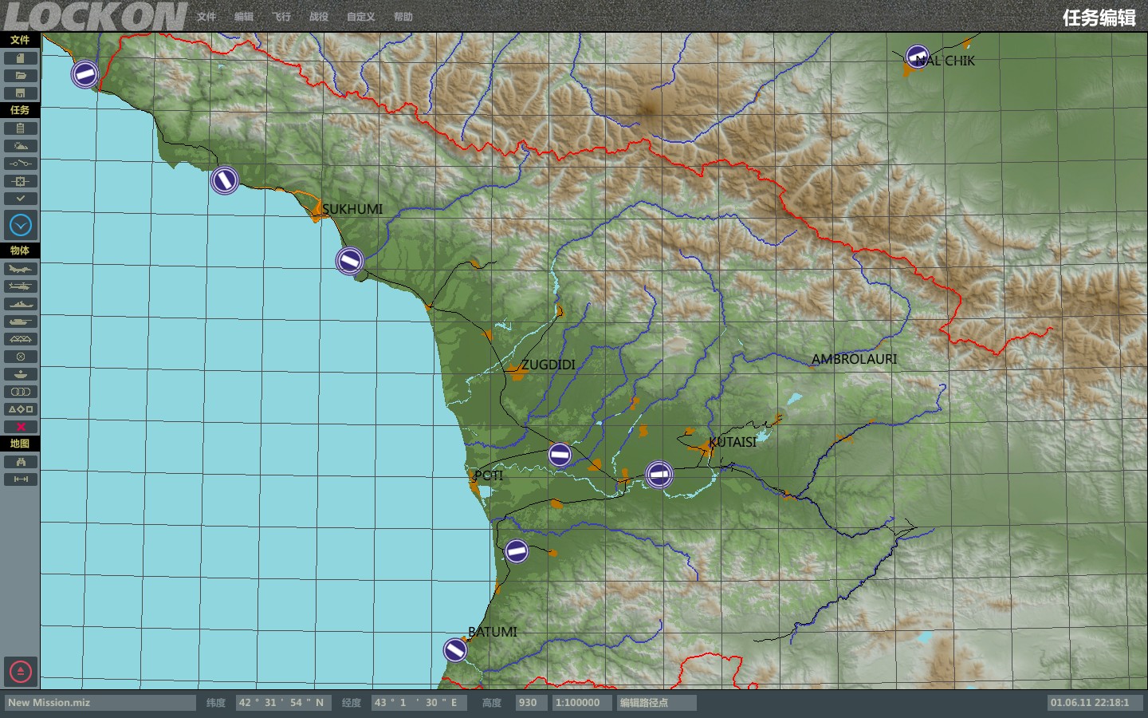This screenshot has height=718, width=1148.
Task: Click longitude value 43° 1' 30" E
Action: point(419,703)
